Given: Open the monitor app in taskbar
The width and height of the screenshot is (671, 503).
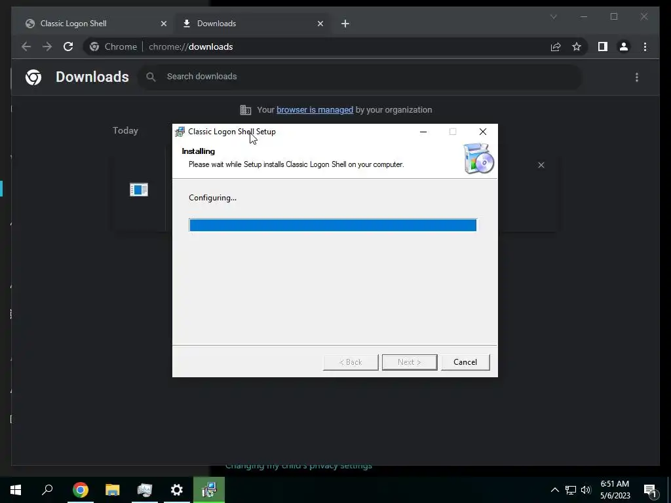Looking at the screenshot, I should coord(145,489).
